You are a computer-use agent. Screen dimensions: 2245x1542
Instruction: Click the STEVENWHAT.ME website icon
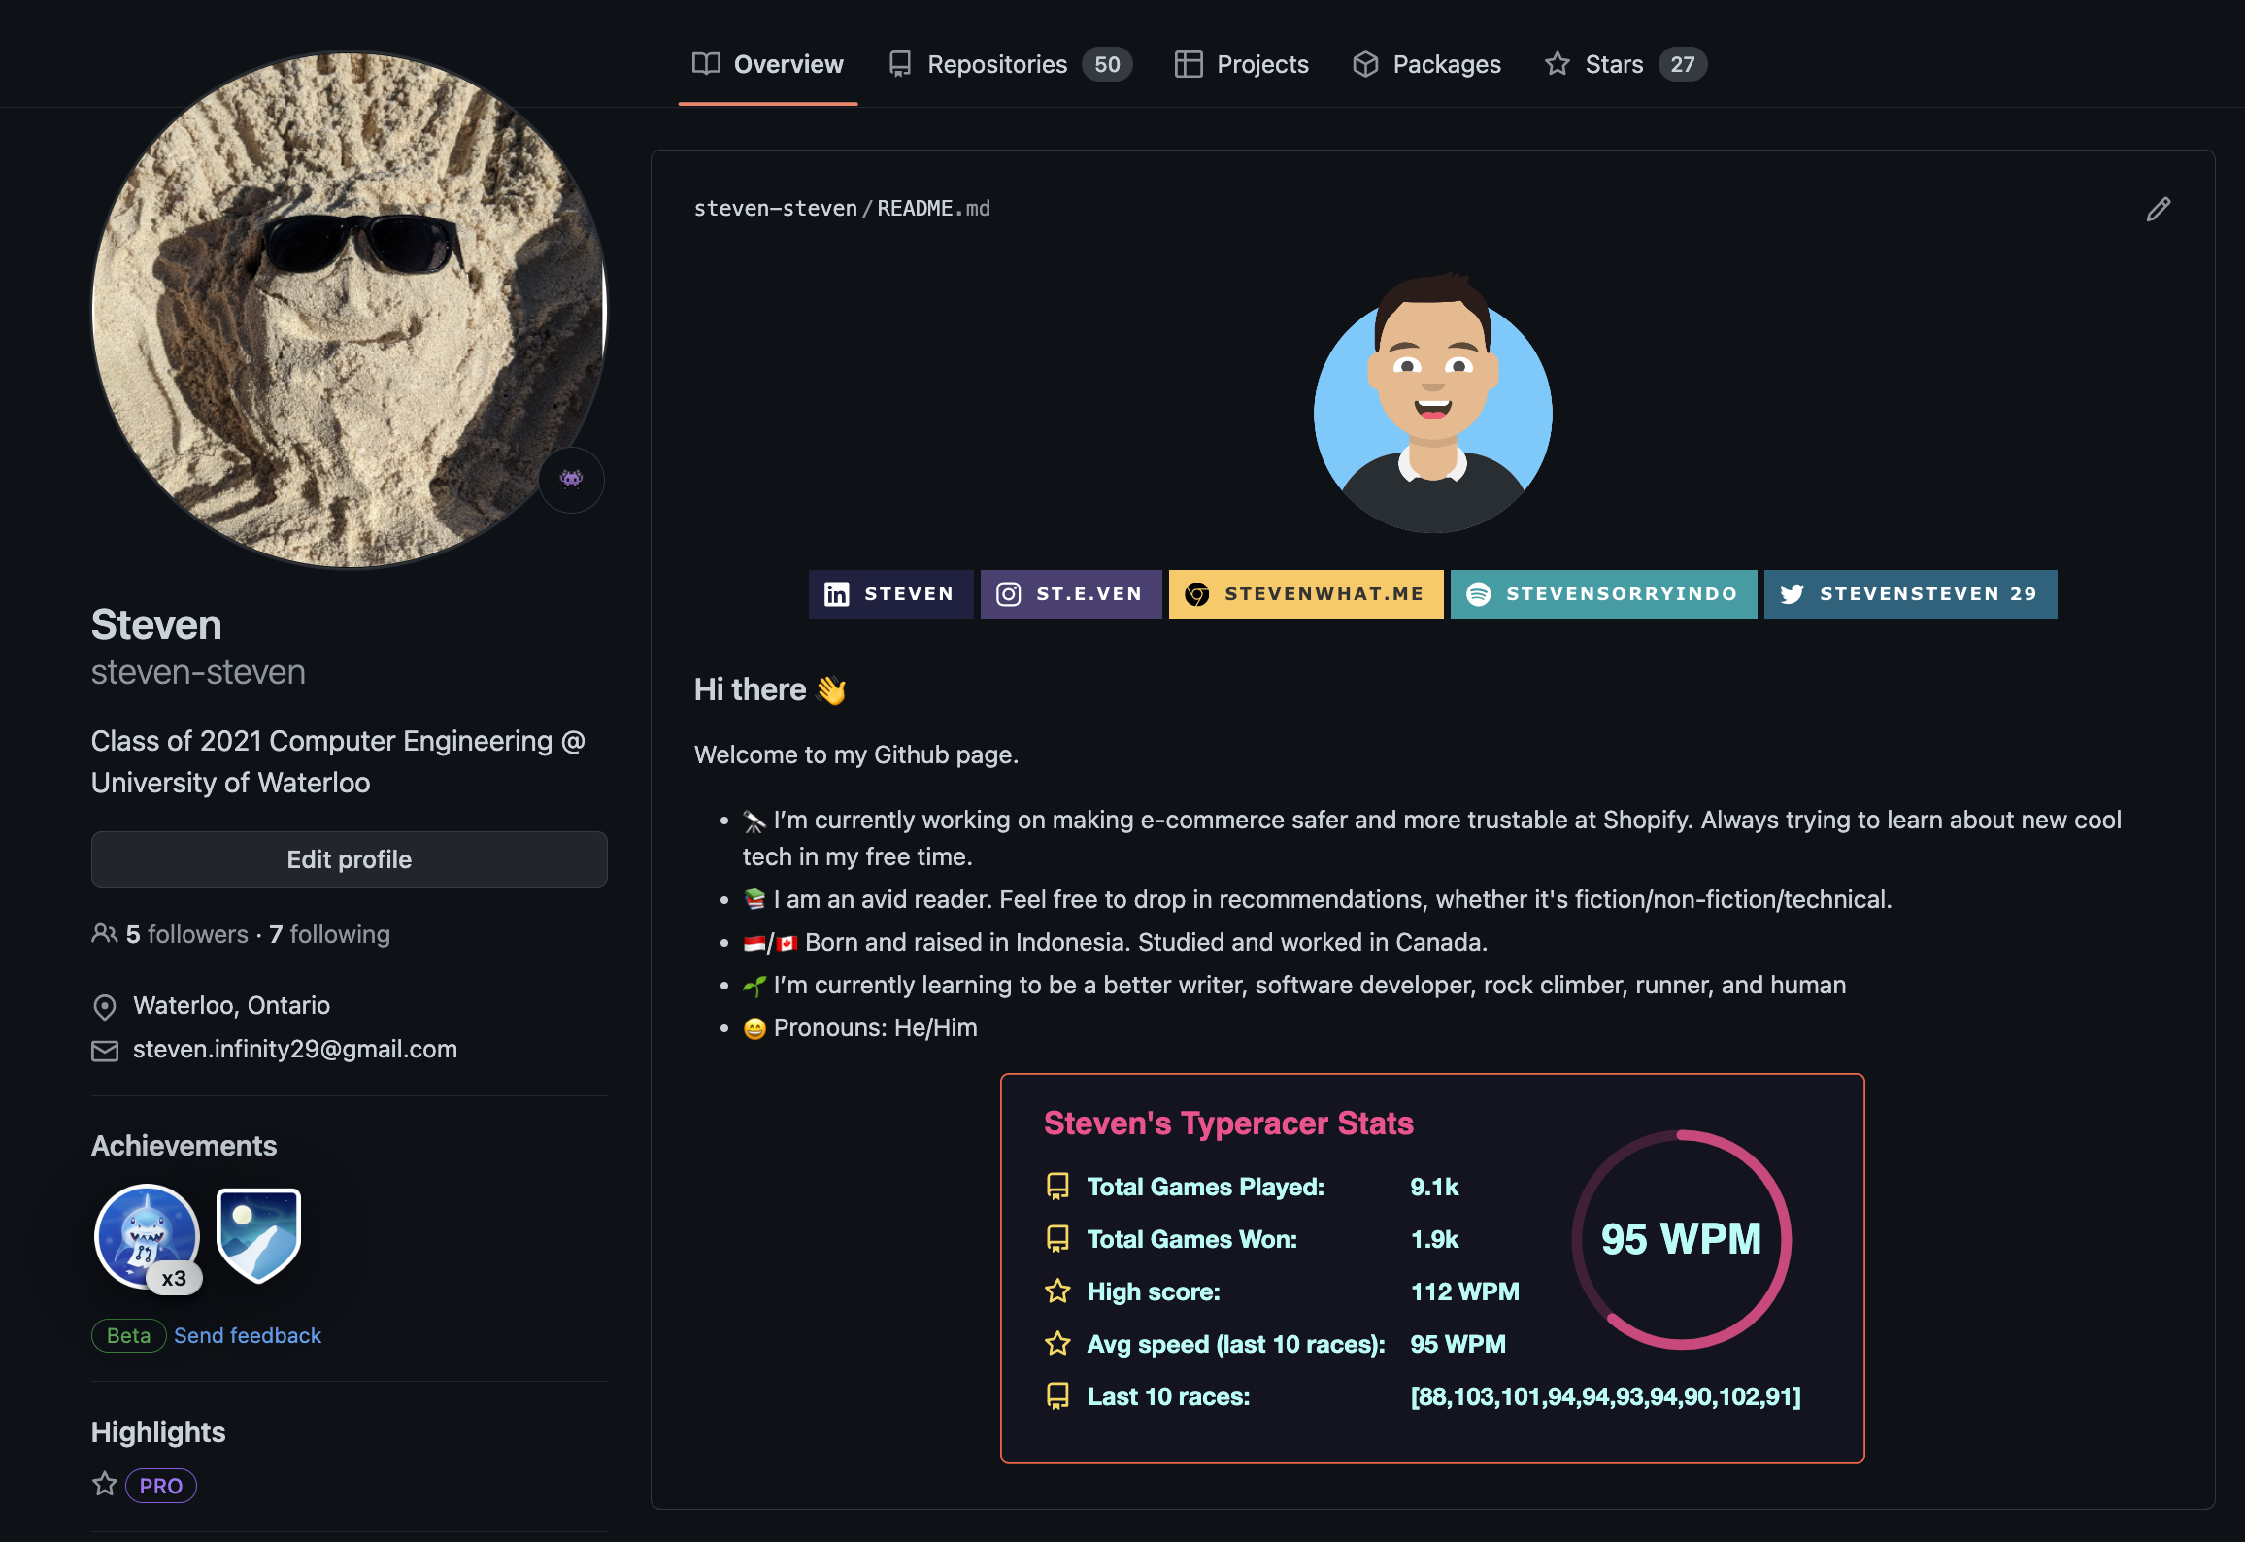coord(1199,592)
